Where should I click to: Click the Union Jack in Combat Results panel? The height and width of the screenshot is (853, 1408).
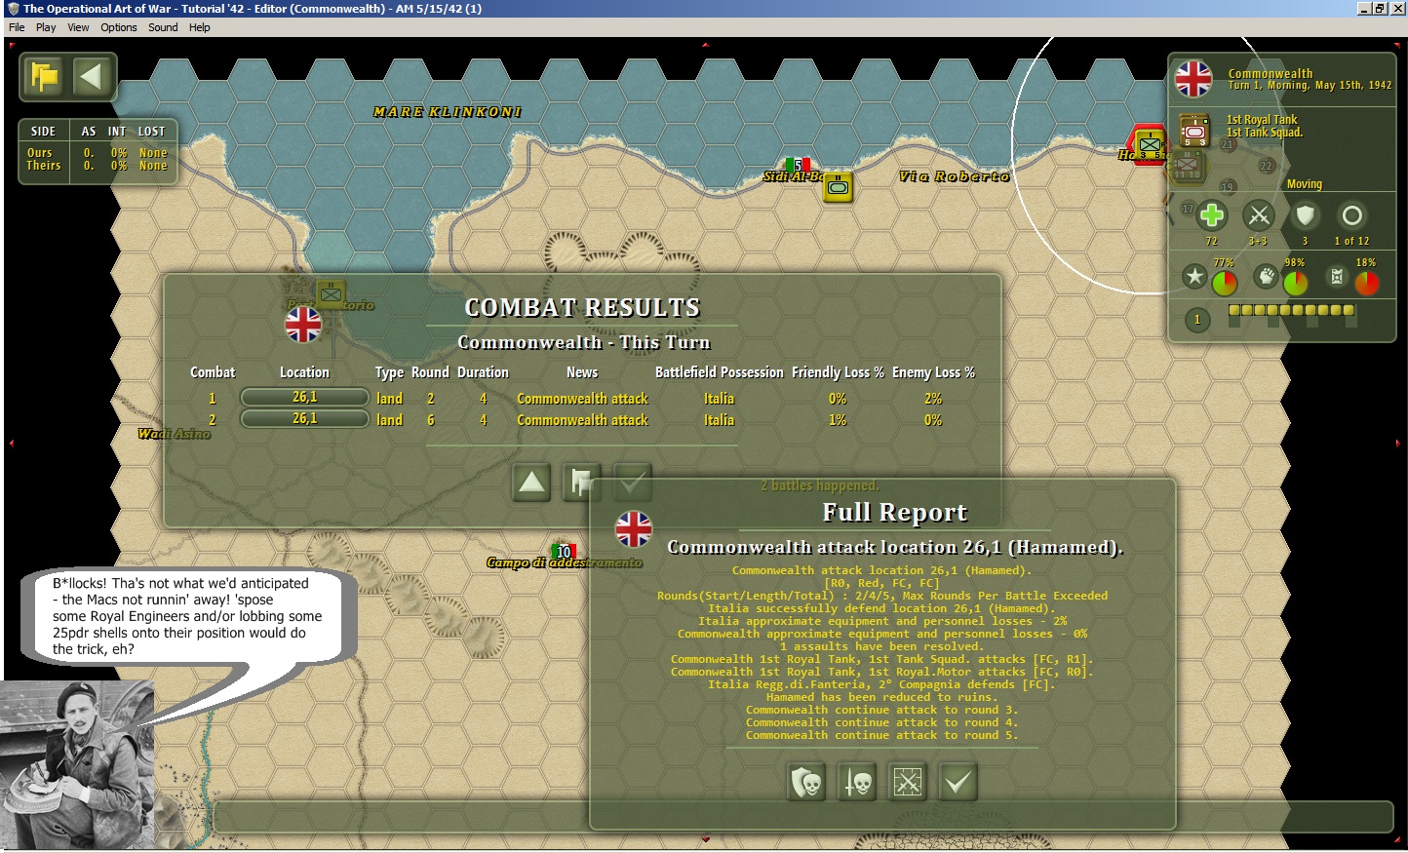coord(303,324)
